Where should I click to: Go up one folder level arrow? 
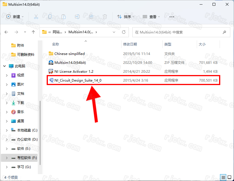click(x=33, y=32)
